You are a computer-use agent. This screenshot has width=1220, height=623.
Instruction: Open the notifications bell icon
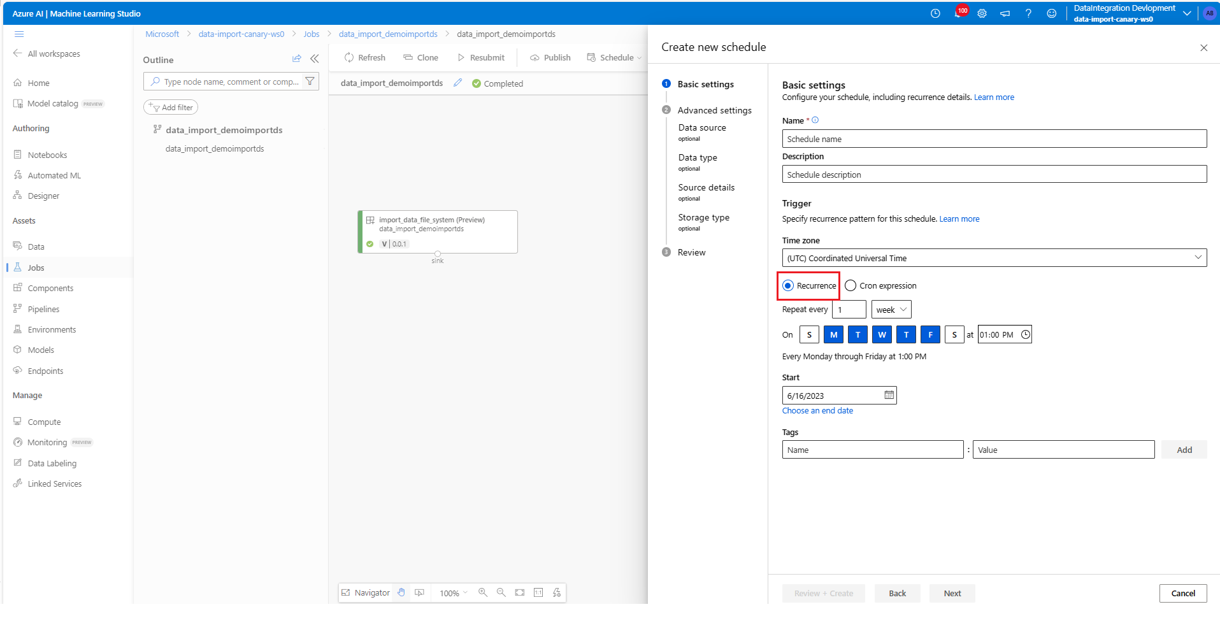pos(958,13)
